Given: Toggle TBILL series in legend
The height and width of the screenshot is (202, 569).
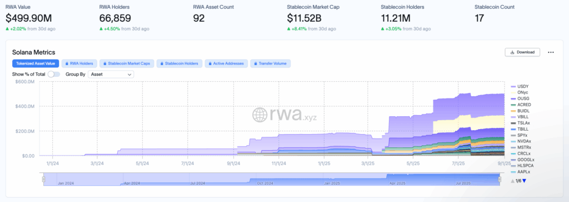Looking at the screenshot, I should pos(520,129).
